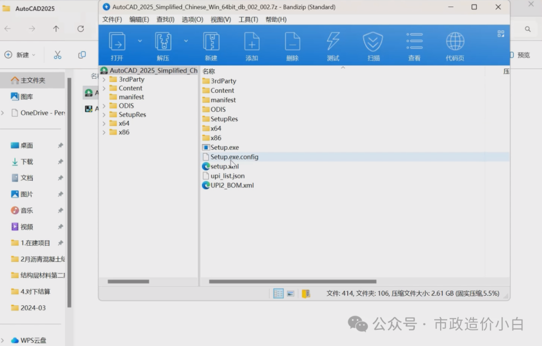Open the 工具(T) menu

coord(248,20)
